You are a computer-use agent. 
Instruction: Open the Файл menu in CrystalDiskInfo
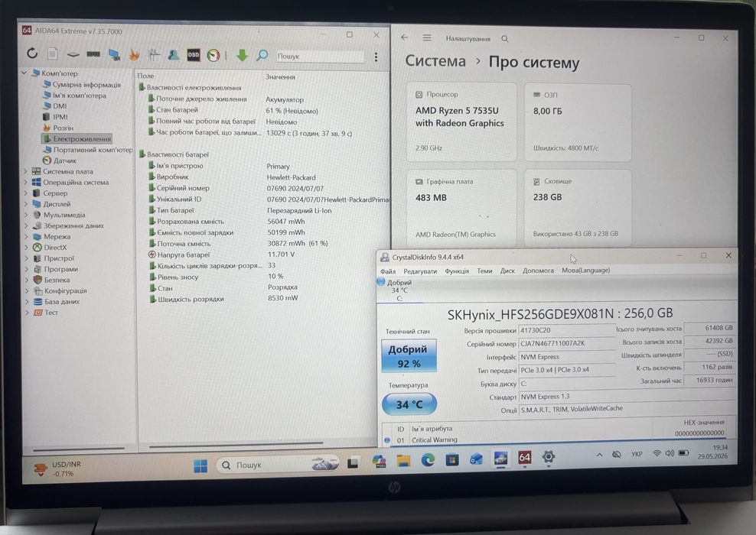388,271
